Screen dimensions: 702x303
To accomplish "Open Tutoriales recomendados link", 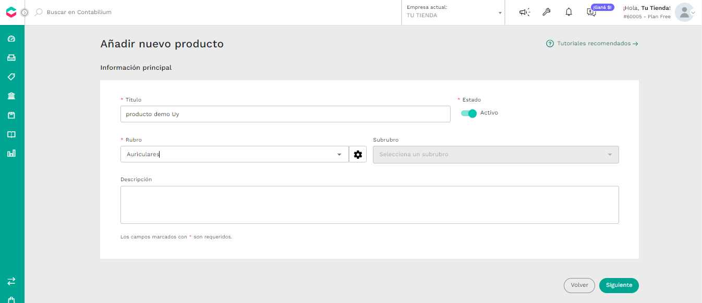I will click(592, 44).
